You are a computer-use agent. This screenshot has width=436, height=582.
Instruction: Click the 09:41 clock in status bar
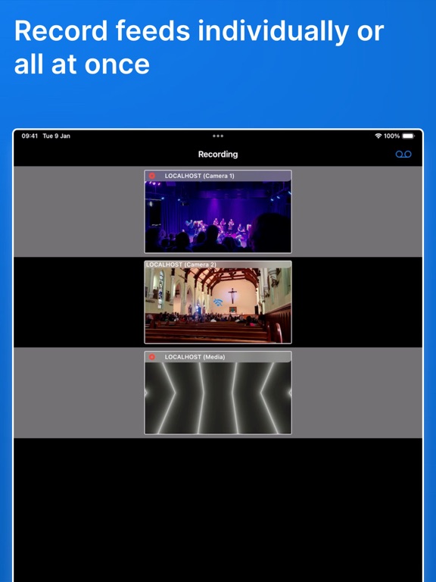(x=30, y=136)
